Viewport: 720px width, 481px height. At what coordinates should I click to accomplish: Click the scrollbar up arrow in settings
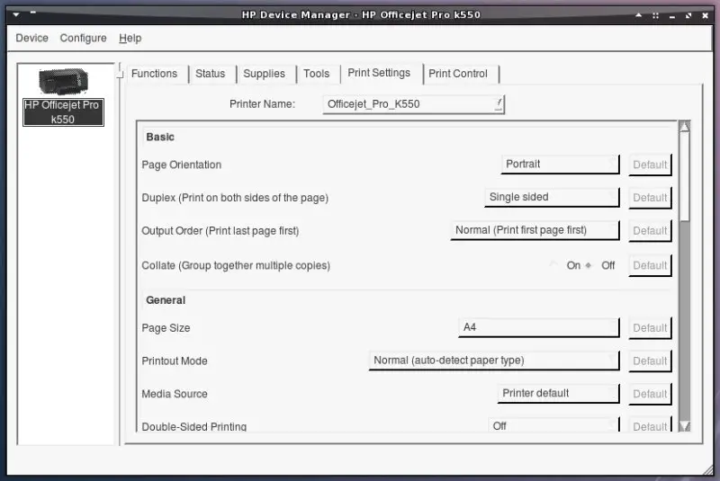(x=684, y=126)
